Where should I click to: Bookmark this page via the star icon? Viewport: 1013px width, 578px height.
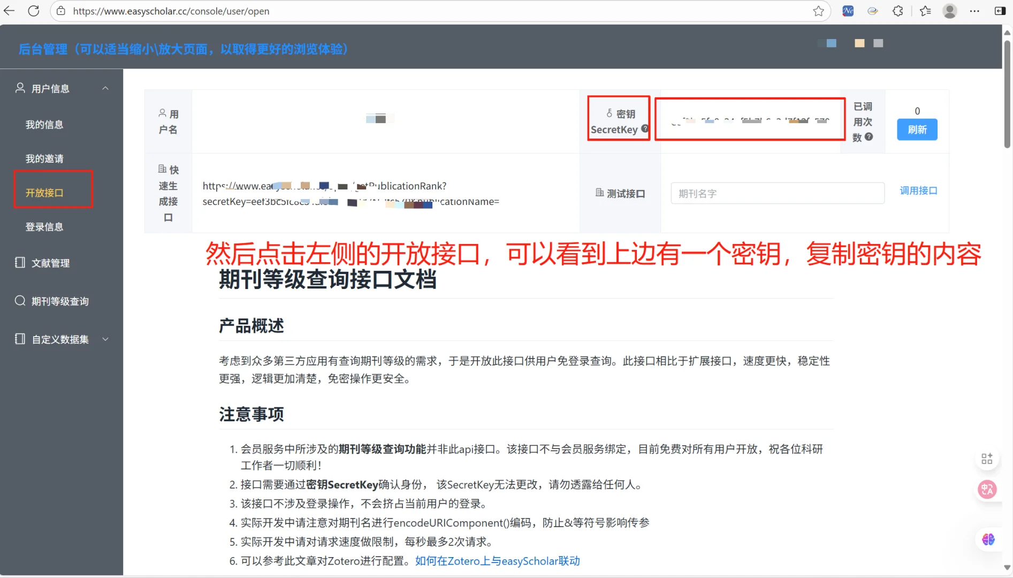[x=818, y=11]
